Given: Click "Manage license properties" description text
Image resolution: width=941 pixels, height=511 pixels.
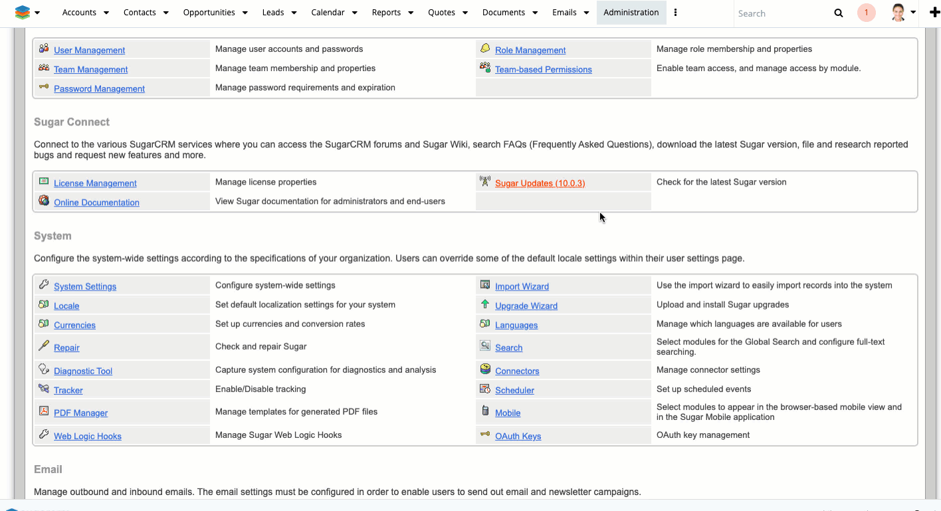Looking at the screenshot, I should [266, 181].
